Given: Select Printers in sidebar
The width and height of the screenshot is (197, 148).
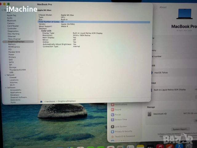Looking at the screenshot, I should point(12,57).
